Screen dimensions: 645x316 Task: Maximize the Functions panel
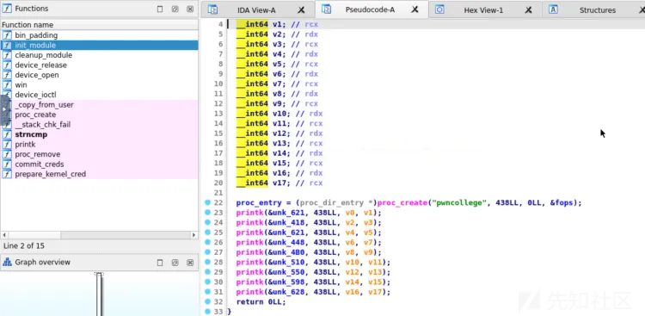160,9
